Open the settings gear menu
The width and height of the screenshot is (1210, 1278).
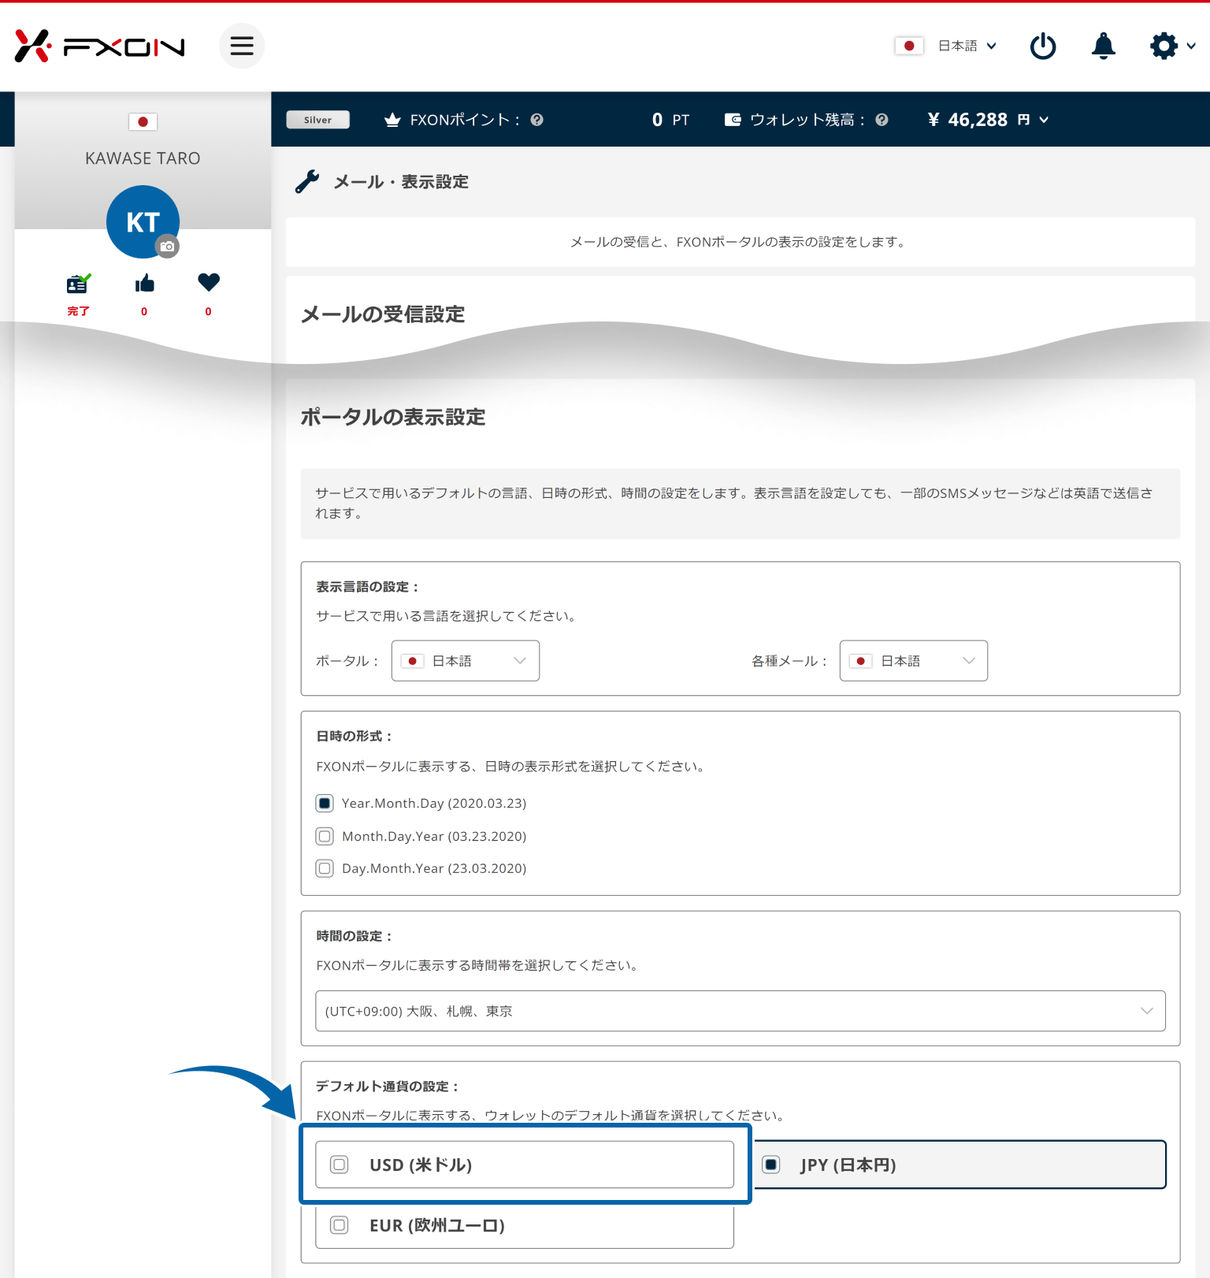tap(1172, 46)
